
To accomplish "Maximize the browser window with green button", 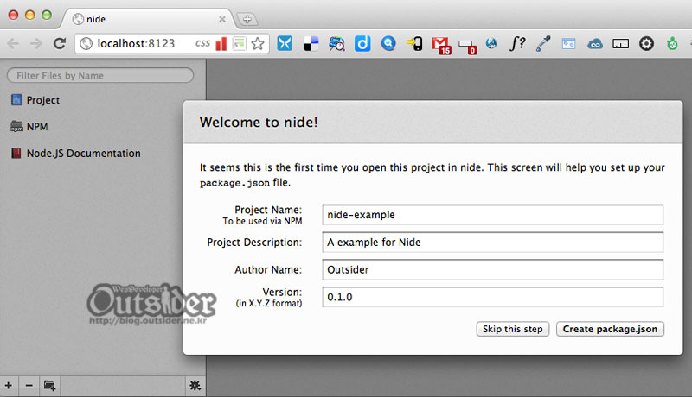I will [47, 15].
